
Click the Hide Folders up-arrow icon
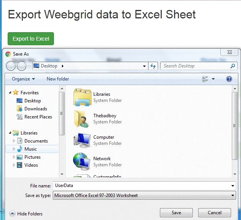[12, 213]
